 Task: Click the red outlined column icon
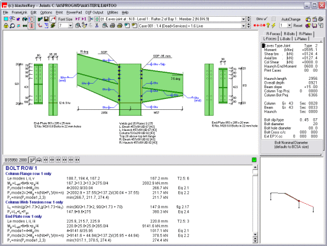(x=31, y=26)
